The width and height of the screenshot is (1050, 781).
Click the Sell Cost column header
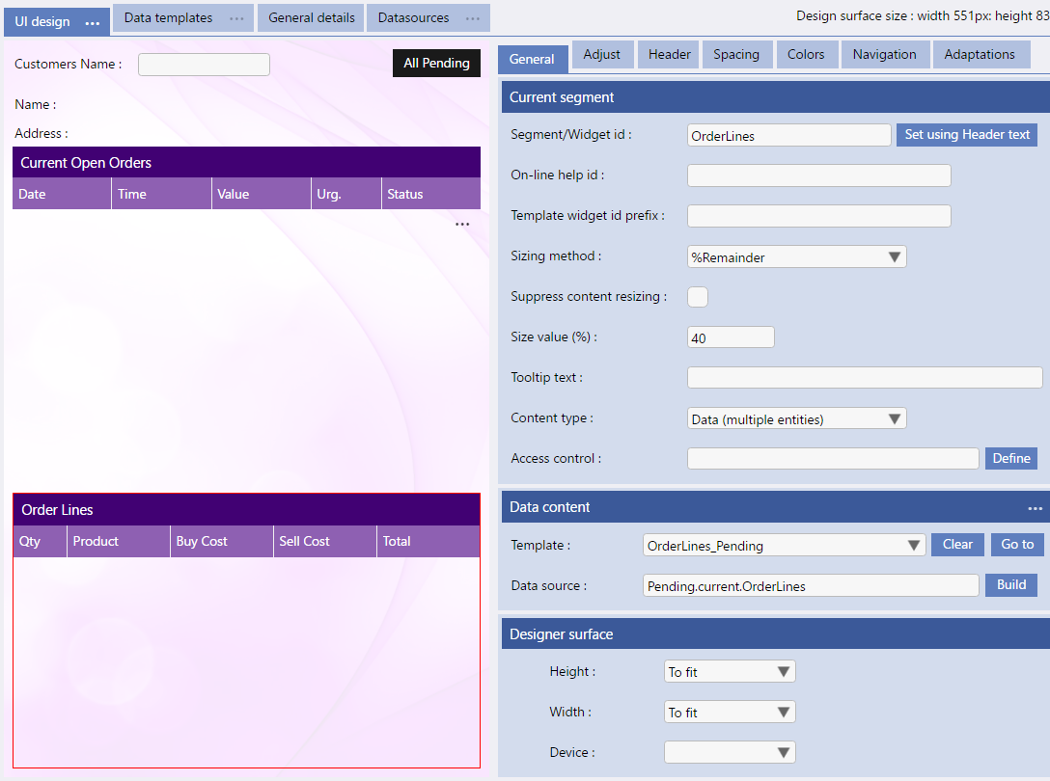click(325, 542)
